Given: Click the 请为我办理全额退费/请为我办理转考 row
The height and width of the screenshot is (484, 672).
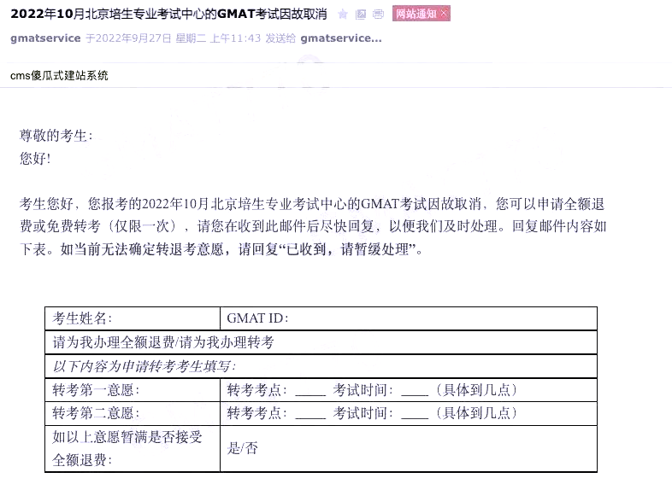Looking at the screenshot, I should [321, 342].
